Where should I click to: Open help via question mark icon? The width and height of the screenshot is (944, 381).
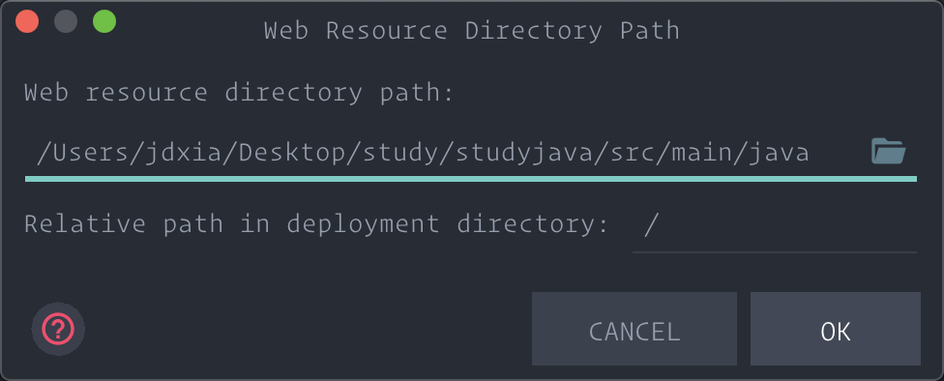[58, 329]
